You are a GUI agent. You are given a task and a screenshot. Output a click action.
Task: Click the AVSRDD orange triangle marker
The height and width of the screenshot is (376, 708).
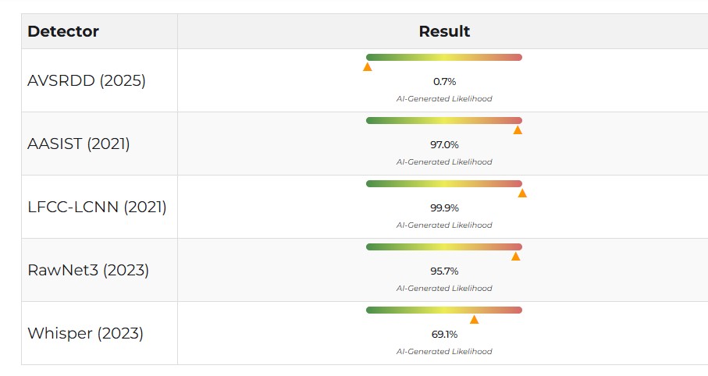[x=368, y=67]
